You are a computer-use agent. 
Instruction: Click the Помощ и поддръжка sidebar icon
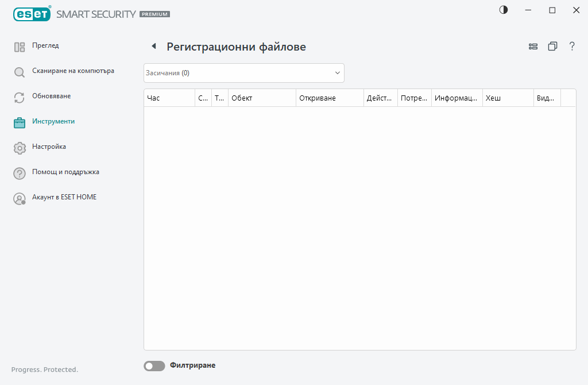pos(19,172)
